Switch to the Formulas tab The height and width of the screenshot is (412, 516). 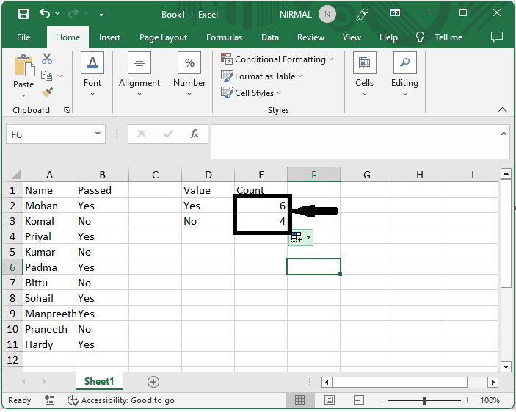click(x=224, y=37)
